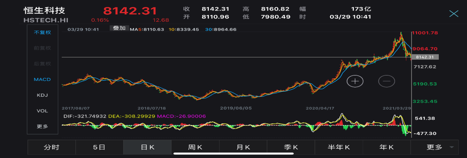The width and height of the screenshot is (467, 158).
Task: Select the 半年K tab
Action: 339,147
